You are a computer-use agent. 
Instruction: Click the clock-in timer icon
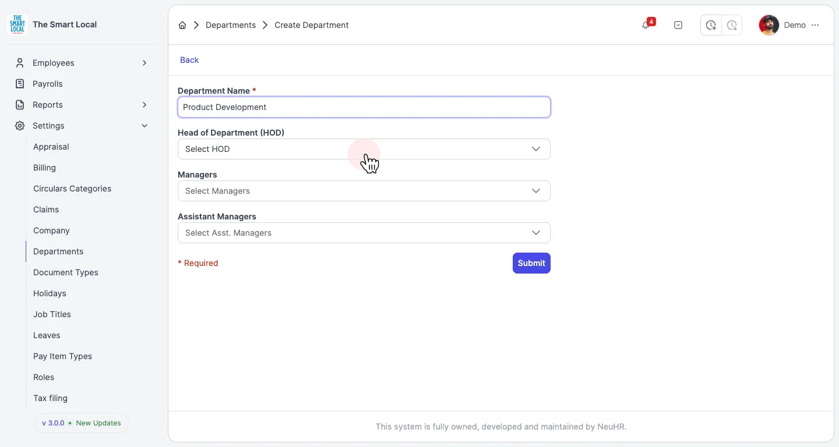(711, 25)
